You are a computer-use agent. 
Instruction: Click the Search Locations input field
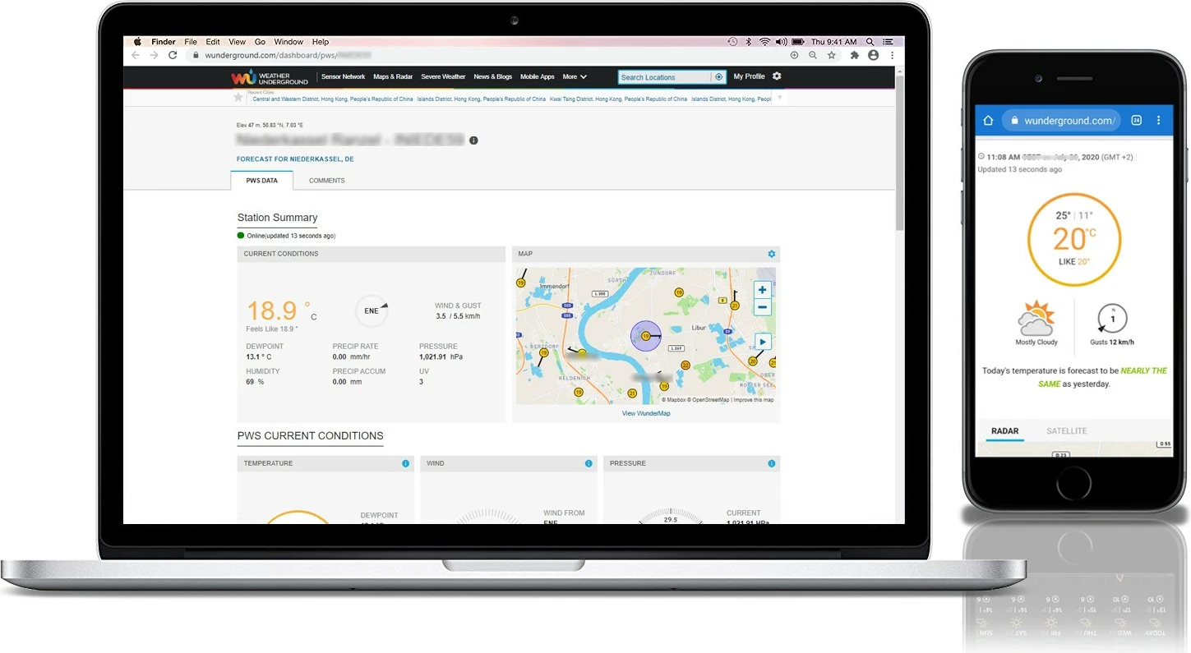(x=663, y=77)
